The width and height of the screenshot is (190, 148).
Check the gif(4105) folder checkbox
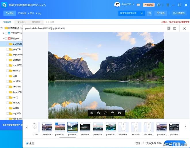(8, 60)
